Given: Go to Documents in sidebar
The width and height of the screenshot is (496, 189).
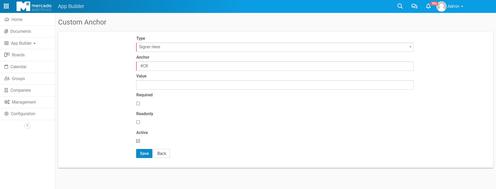Looking at the screenshot, I should coord(20,31).
